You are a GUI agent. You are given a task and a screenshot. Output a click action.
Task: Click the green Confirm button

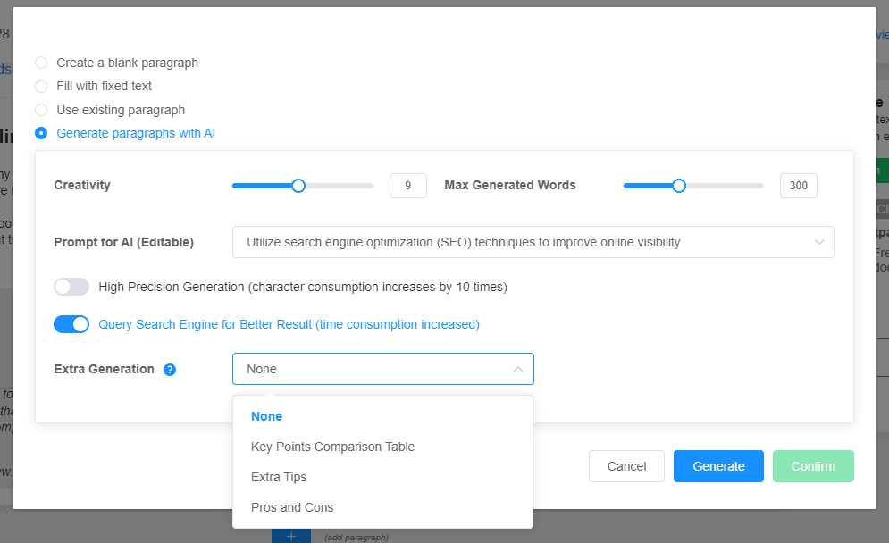coord(813,466)
